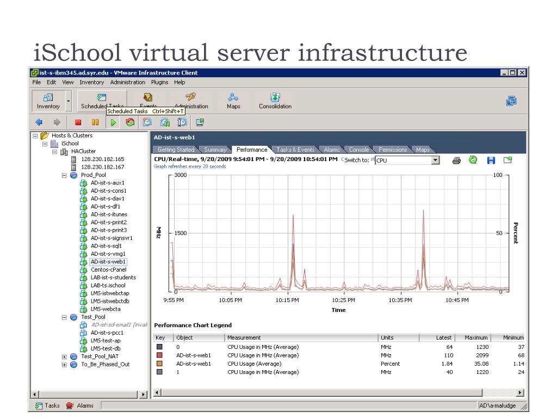Screen dimensions: 557x418
Task: Reset the virtual machine
Action: pyautogui.click(x=130, y=122)
